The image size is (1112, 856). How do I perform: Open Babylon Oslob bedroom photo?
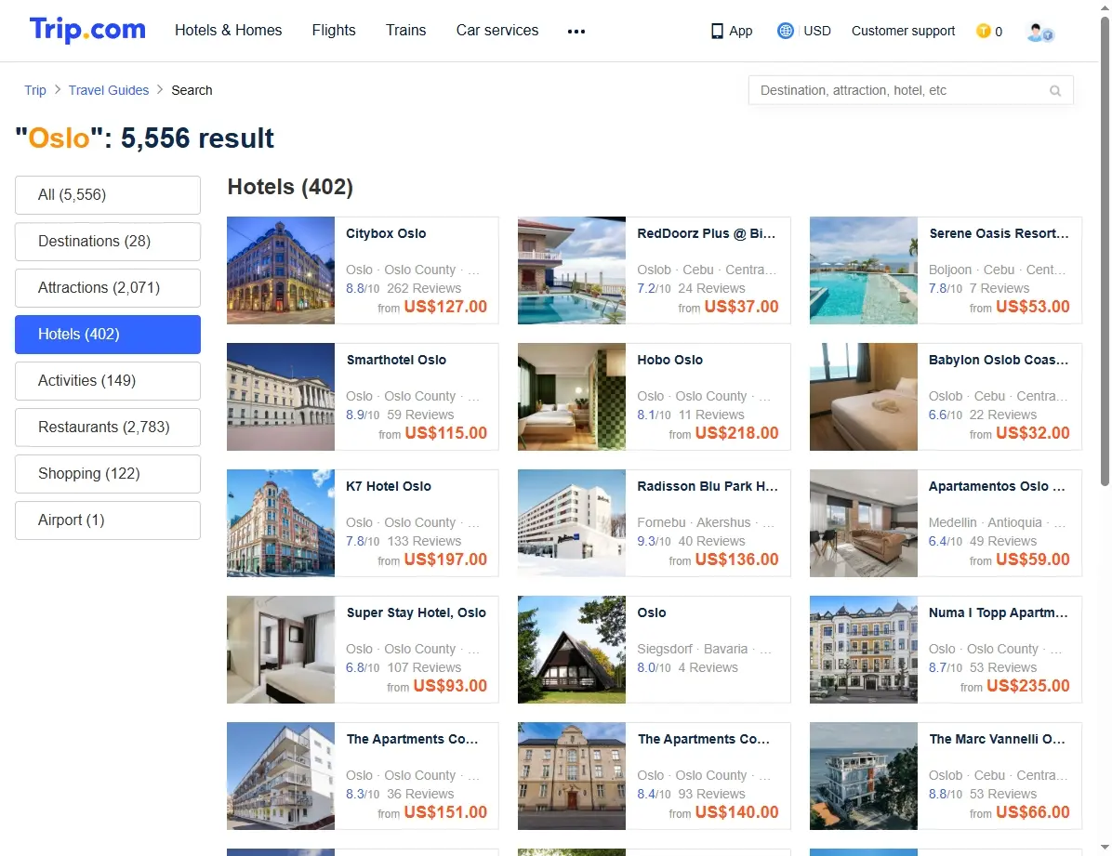pos(864,397)
